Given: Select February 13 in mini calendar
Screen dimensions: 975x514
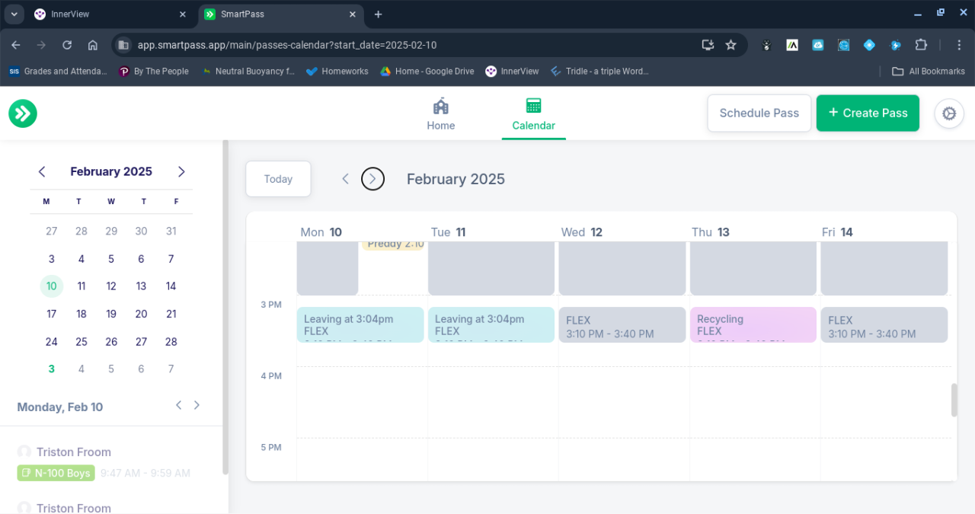Looking at the screenshot, I should tap(141, 286).
